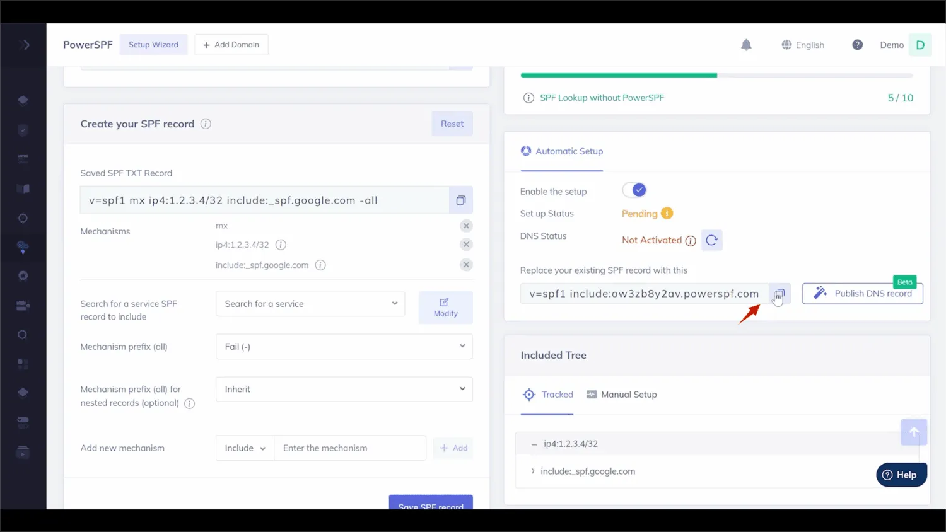The image size is (946, 532).
Task: Open notifications bell icon
Action: 746,45
